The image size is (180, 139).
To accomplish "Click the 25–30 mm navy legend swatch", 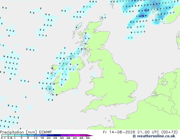I will click(57, 135).
